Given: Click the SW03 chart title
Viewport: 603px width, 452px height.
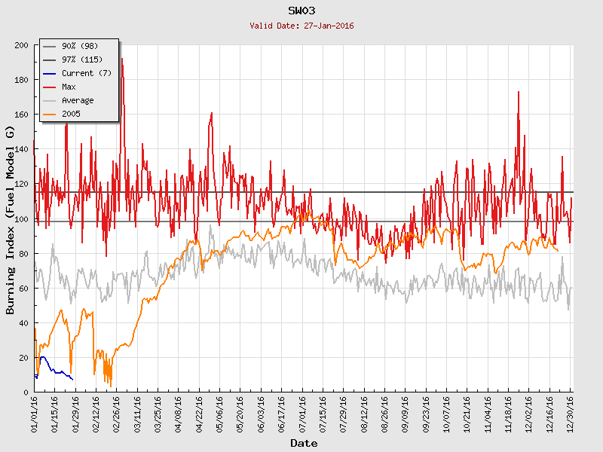Looking at the screenshot, I should tap(301, 11).
